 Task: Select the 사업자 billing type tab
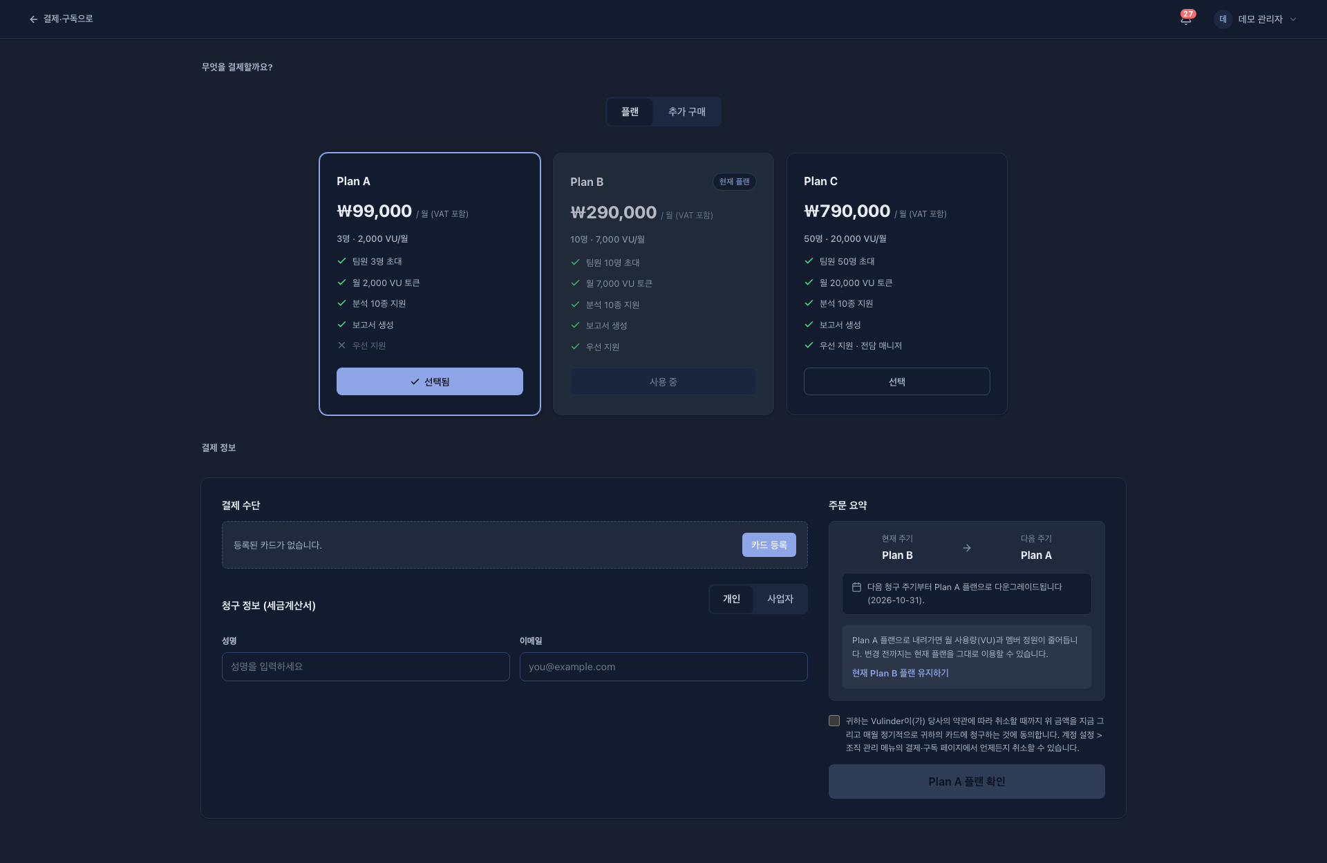780,599
